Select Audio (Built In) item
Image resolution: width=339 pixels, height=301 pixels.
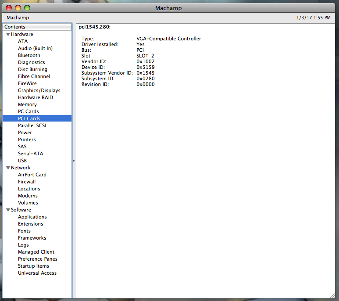click(35, 48)
